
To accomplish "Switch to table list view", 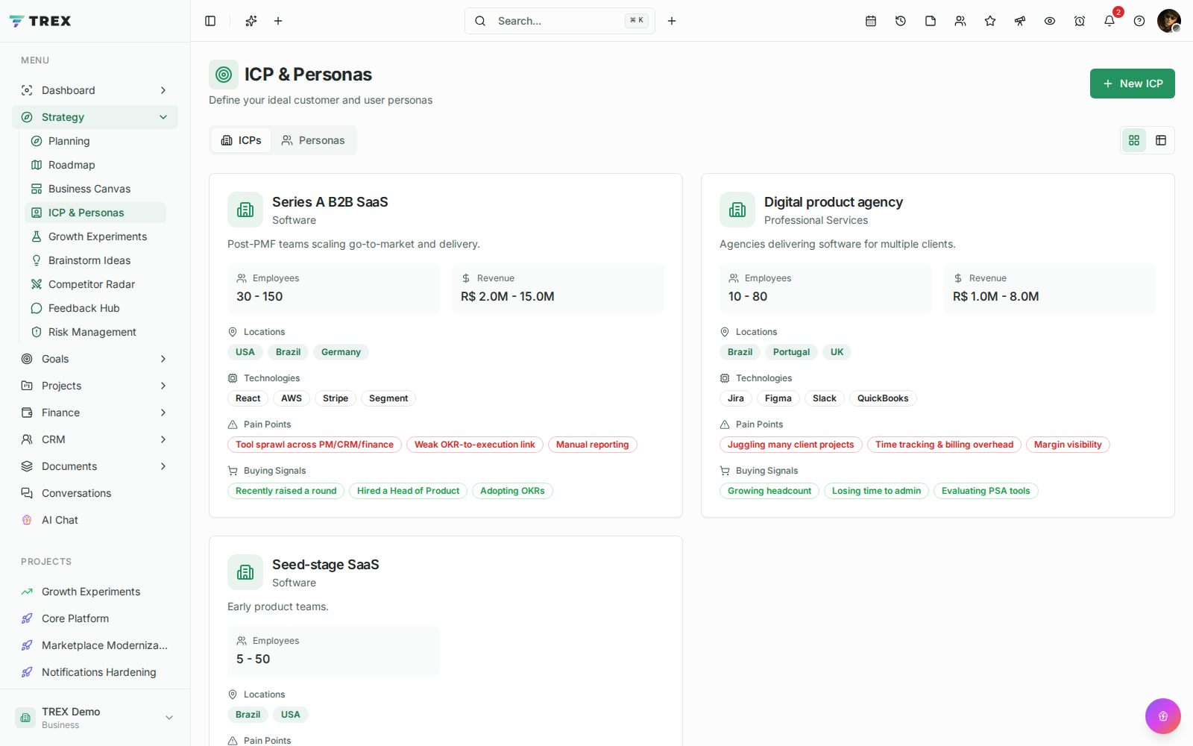I will click(x=1161, y=140).
